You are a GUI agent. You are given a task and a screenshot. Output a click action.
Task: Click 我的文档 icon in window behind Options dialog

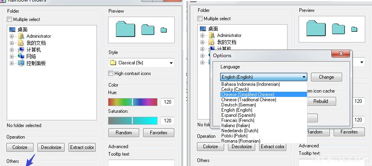[212, 42]
